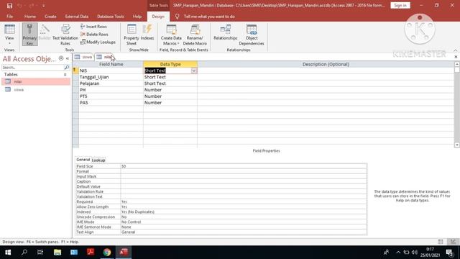Click Data Type cell of Tanggal_Ujian row
This screenshot has width=460, height=259.
click(x=170, y=77)
